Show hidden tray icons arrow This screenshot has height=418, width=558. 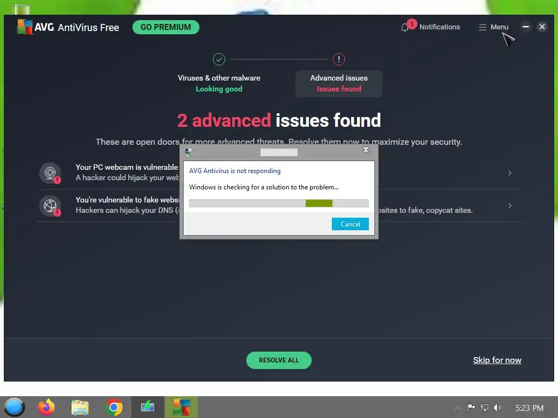tap(458, 408)
